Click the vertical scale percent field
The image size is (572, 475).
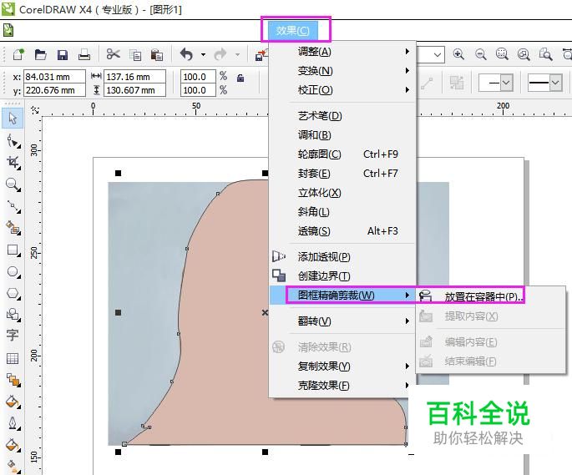tap(198, 90)
